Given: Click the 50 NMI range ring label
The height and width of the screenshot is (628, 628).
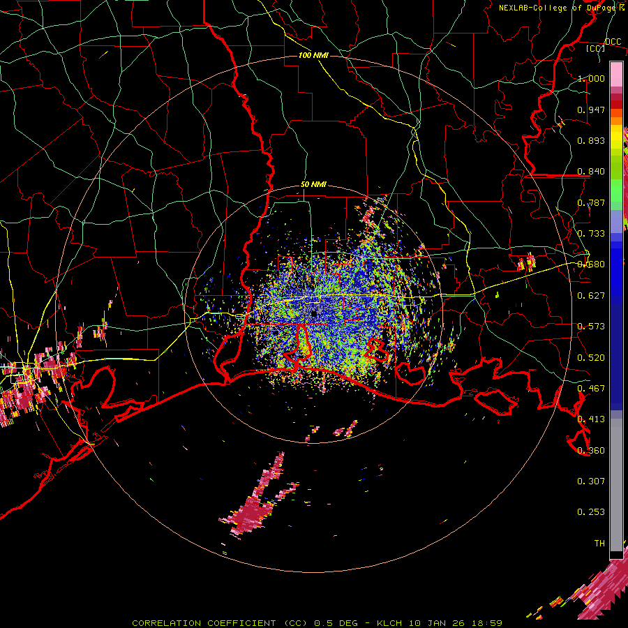Looking at the screenshot, I should pos(313,184).
